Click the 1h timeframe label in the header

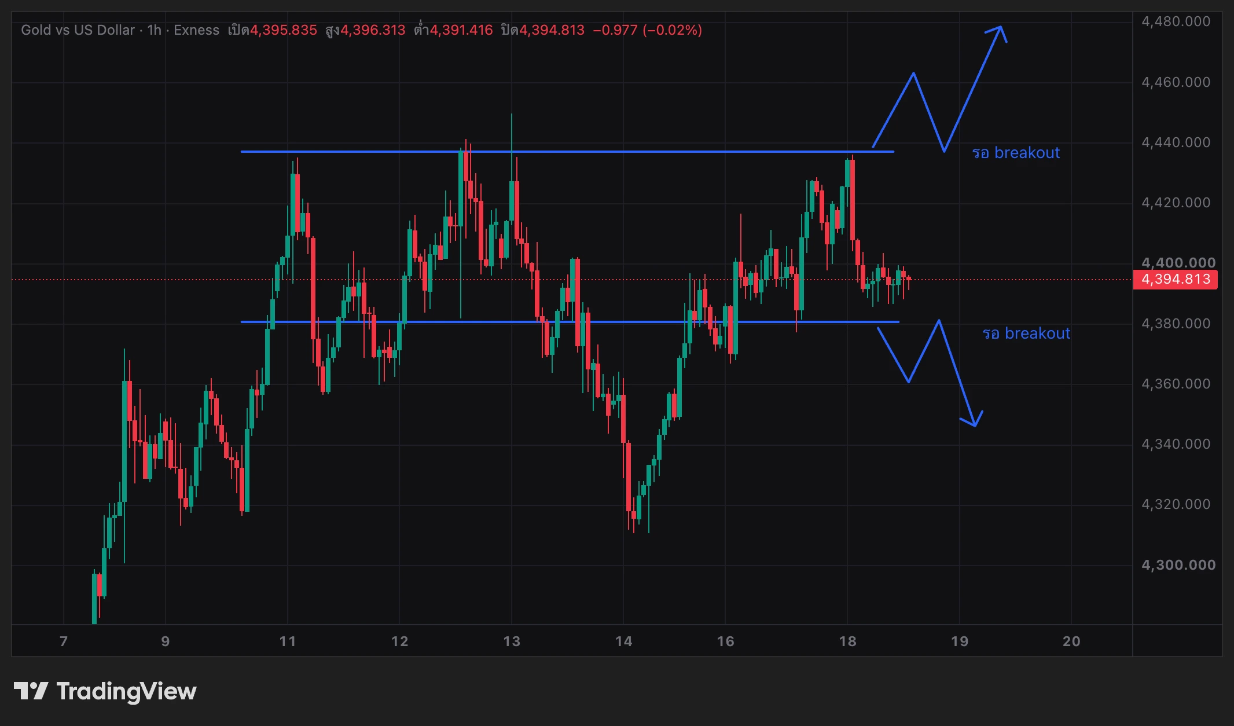pyautogui.click(x=154, y=30)
